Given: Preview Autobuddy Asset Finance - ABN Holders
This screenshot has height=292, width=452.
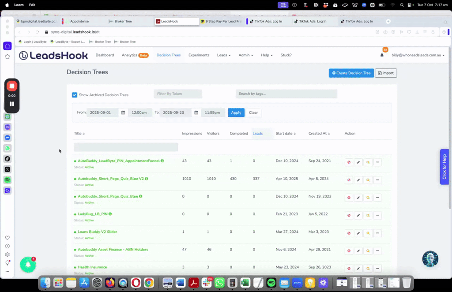Looking at the screenshot, I should [368, 251].
